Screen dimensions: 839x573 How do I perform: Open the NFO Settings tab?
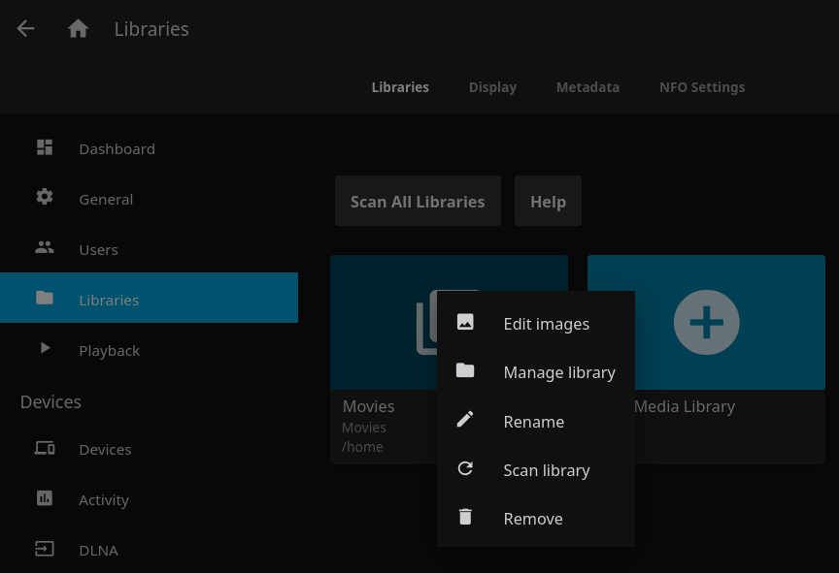[x=702, y=87]
